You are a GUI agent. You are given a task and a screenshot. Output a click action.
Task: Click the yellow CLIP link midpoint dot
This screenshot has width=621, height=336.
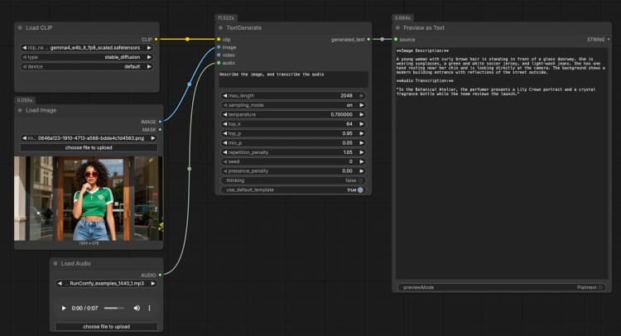point(187,39)
